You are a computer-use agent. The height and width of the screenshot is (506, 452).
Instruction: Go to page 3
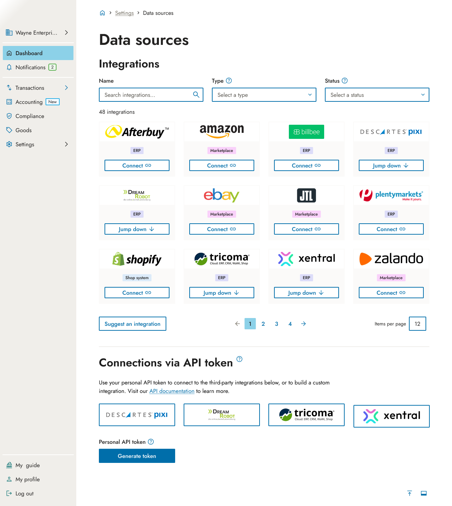point(276,324)
